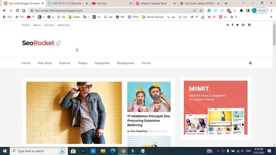Open the YT bookmark
This screenshot has width=276, height=155.
coord(31,17)
